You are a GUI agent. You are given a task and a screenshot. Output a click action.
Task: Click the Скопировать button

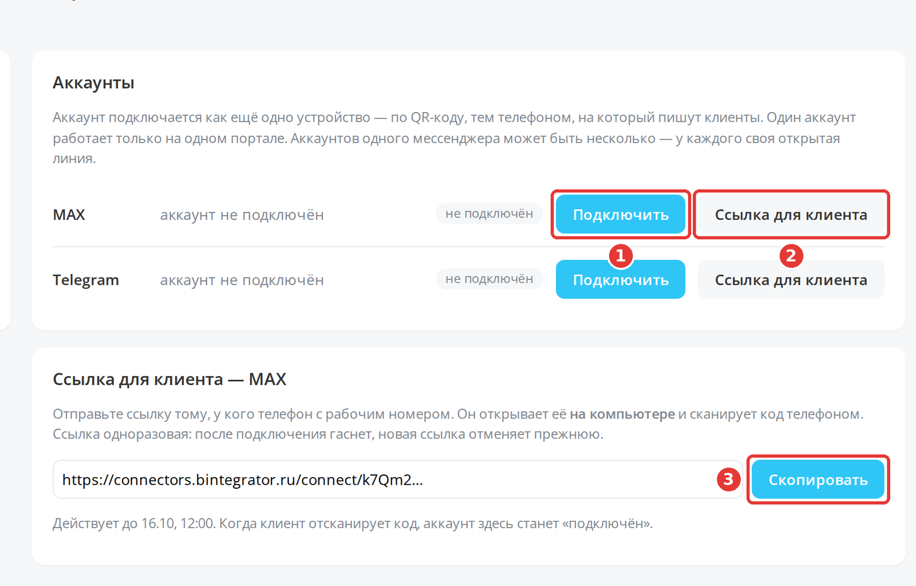pyautogui.click(x=818, y=480)
